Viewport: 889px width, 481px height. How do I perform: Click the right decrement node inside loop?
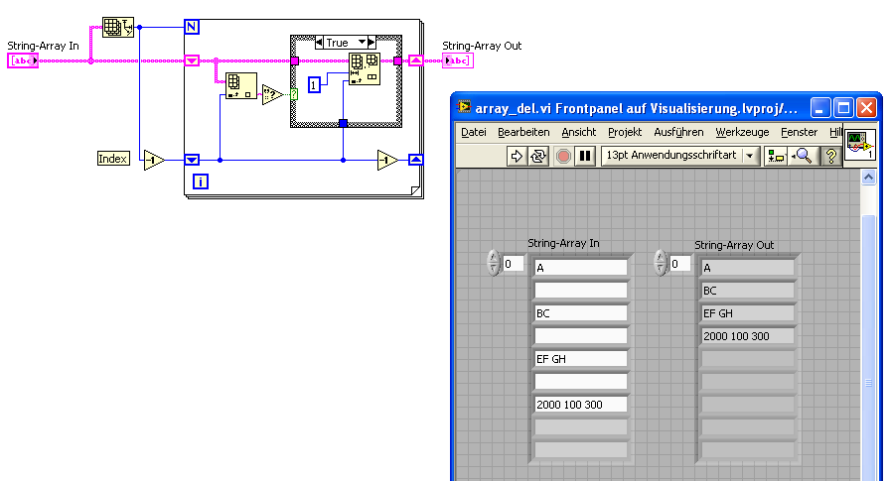(x=387, y=160)
